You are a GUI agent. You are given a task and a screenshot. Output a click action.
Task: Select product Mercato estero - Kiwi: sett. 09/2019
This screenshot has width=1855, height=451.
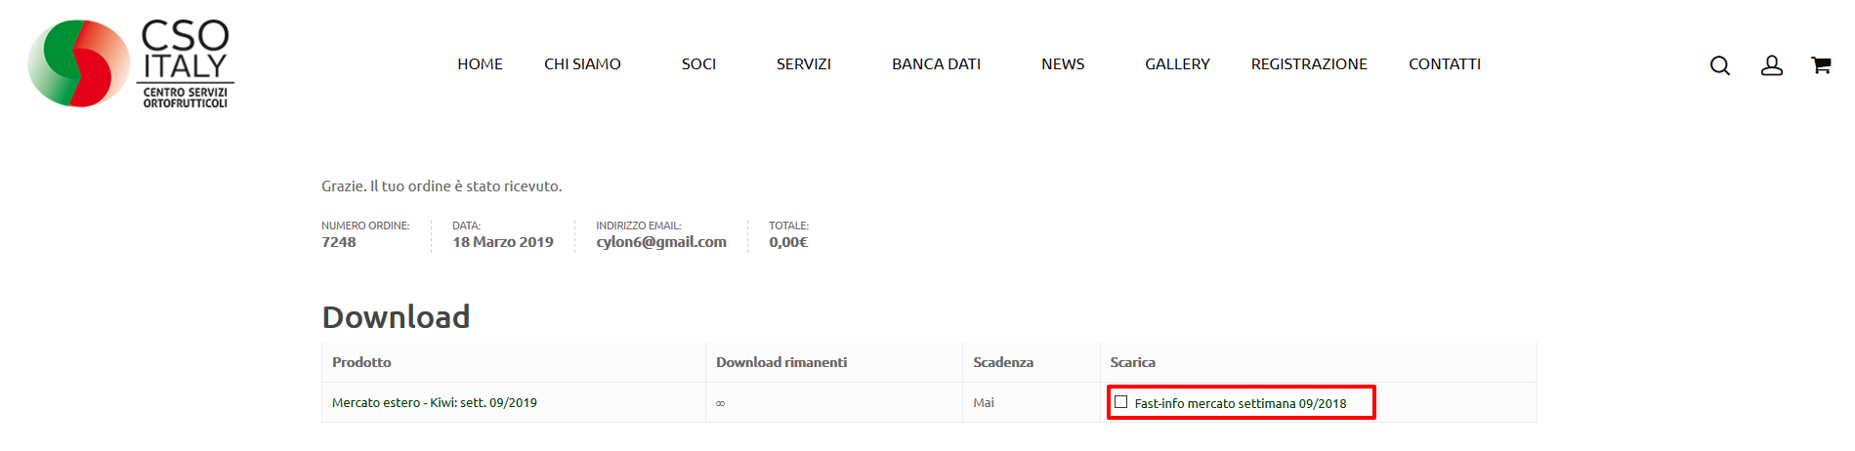435,402
